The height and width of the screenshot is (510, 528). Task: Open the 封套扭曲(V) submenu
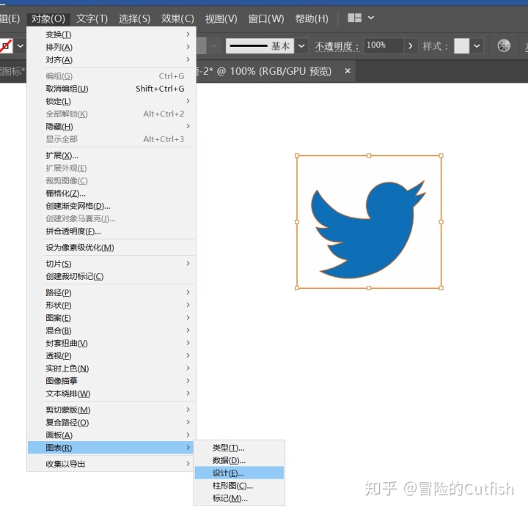pyautogui.click(x=111, y=343)
